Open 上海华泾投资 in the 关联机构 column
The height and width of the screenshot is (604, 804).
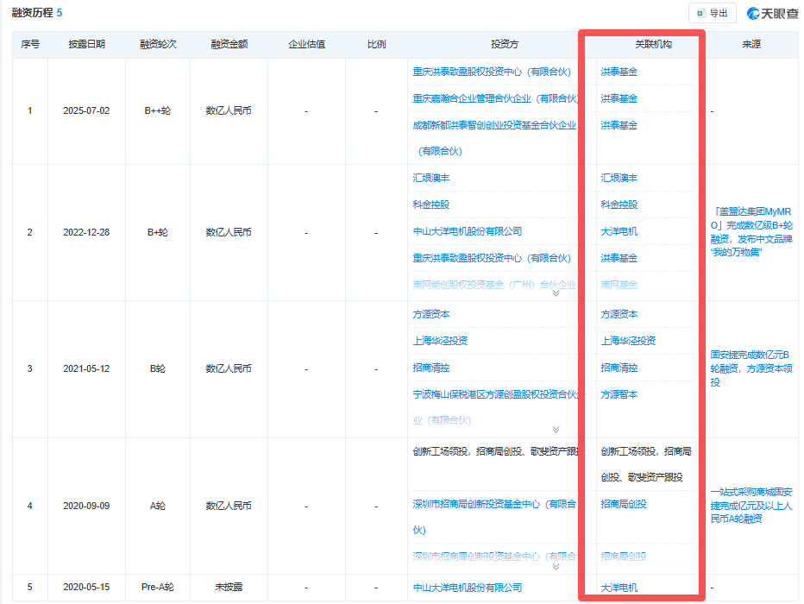pos(628,341)
